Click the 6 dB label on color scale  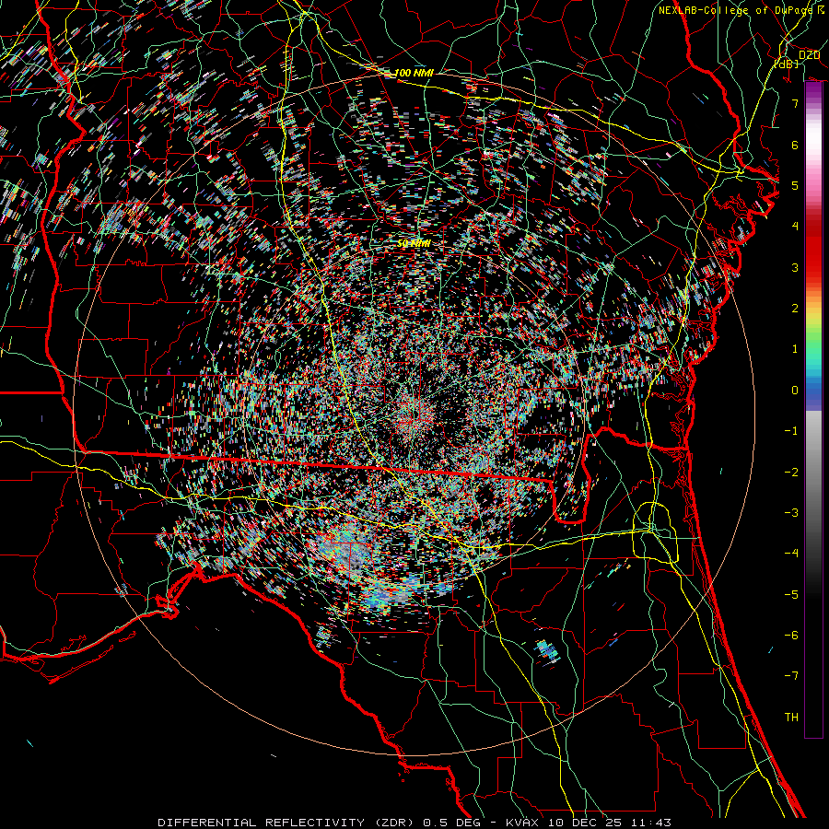[x=795, y=145]
